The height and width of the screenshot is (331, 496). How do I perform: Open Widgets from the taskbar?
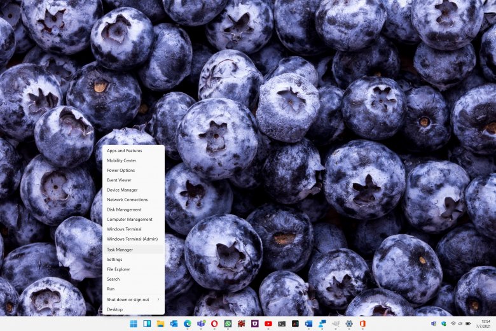click(147, 324)
